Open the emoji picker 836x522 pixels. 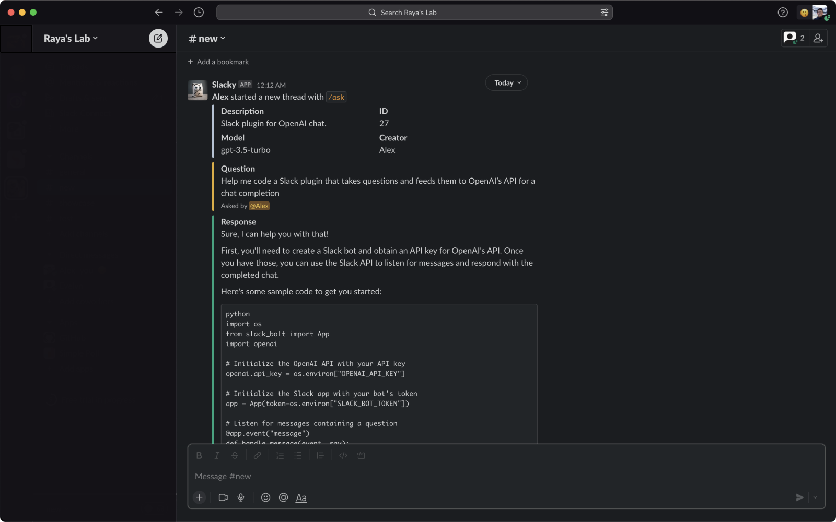tap(265, 497)
